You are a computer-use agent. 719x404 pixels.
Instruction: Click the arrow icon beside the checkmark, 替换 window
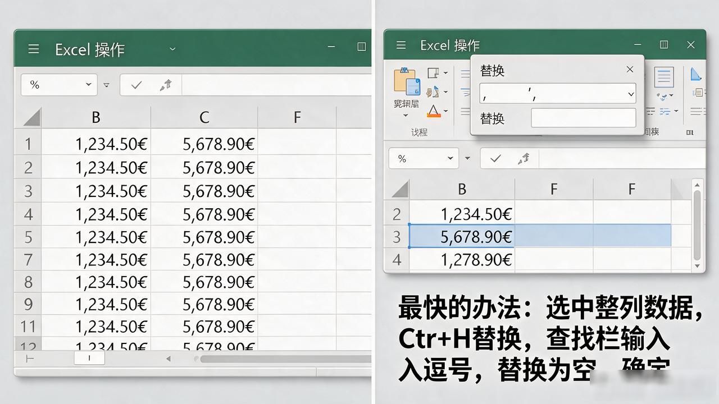click(524, 159)
